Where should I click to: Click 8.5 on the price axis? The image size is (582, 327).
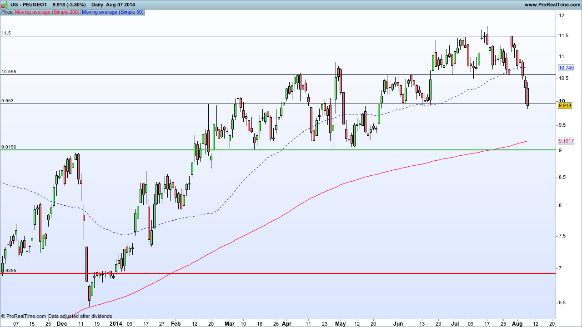[562, 177]
